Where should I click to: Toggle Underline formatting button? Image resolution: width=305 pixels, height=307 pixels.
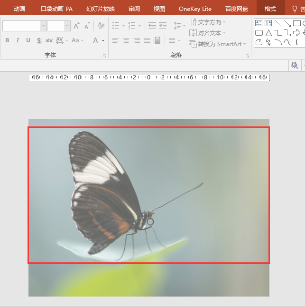[28, 40]
